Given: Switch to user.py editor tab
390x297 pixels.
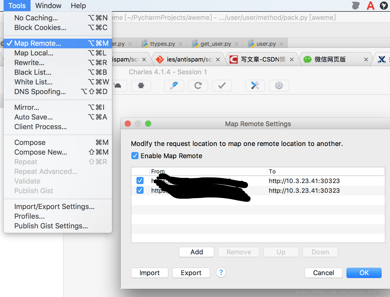Looking at the screenshot, I should pyautogui.click(x=265, y=44).
